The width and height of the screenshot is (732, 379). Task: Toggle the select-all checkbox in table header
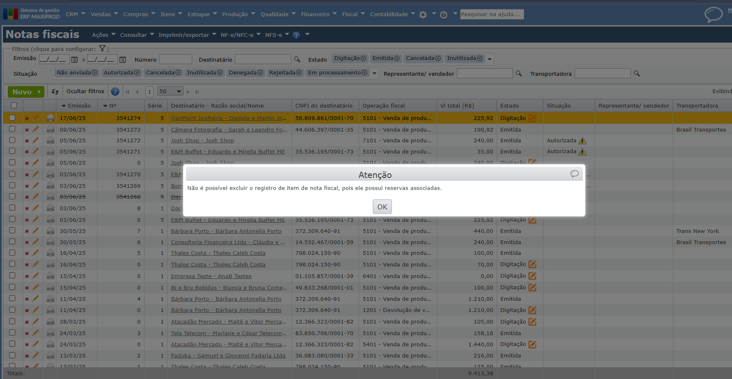[x=14, y=106]
